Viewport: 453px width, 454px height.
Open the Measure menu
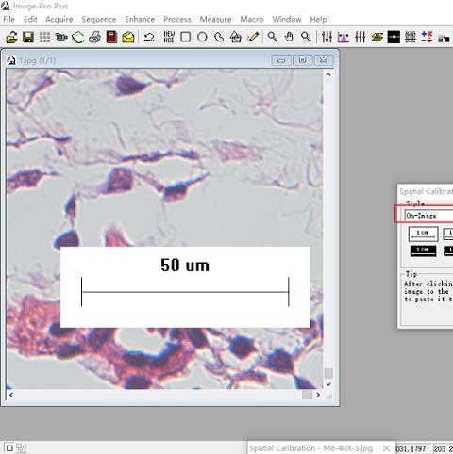[216, 20]
